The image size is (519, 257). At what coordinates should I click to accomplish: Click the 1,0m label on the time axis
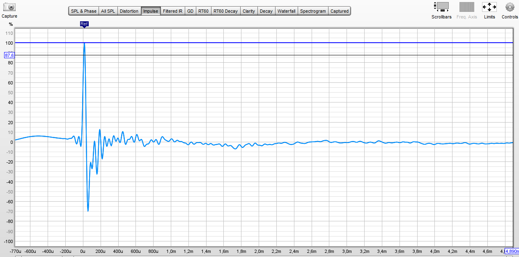coord(171,251)
